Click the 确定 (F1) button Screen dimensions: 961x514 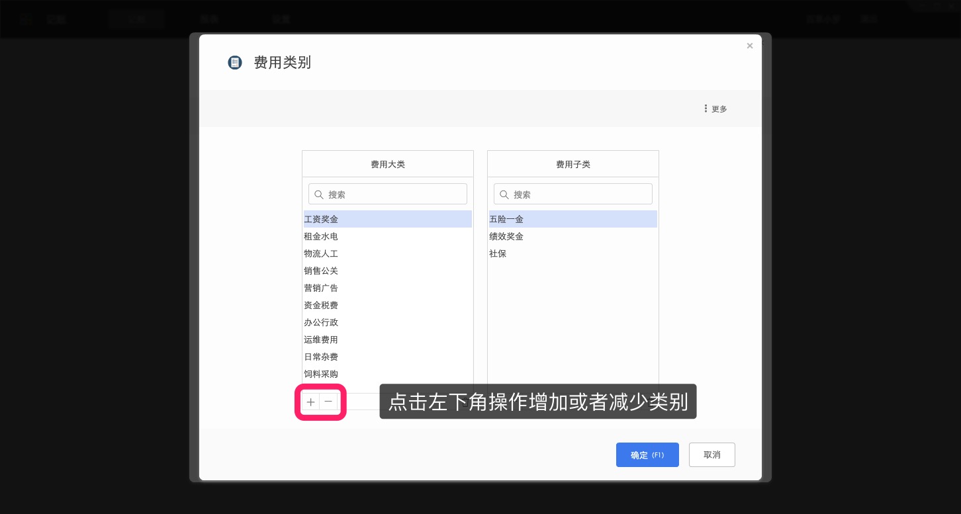pyautogui.click(x=647, y=455)
